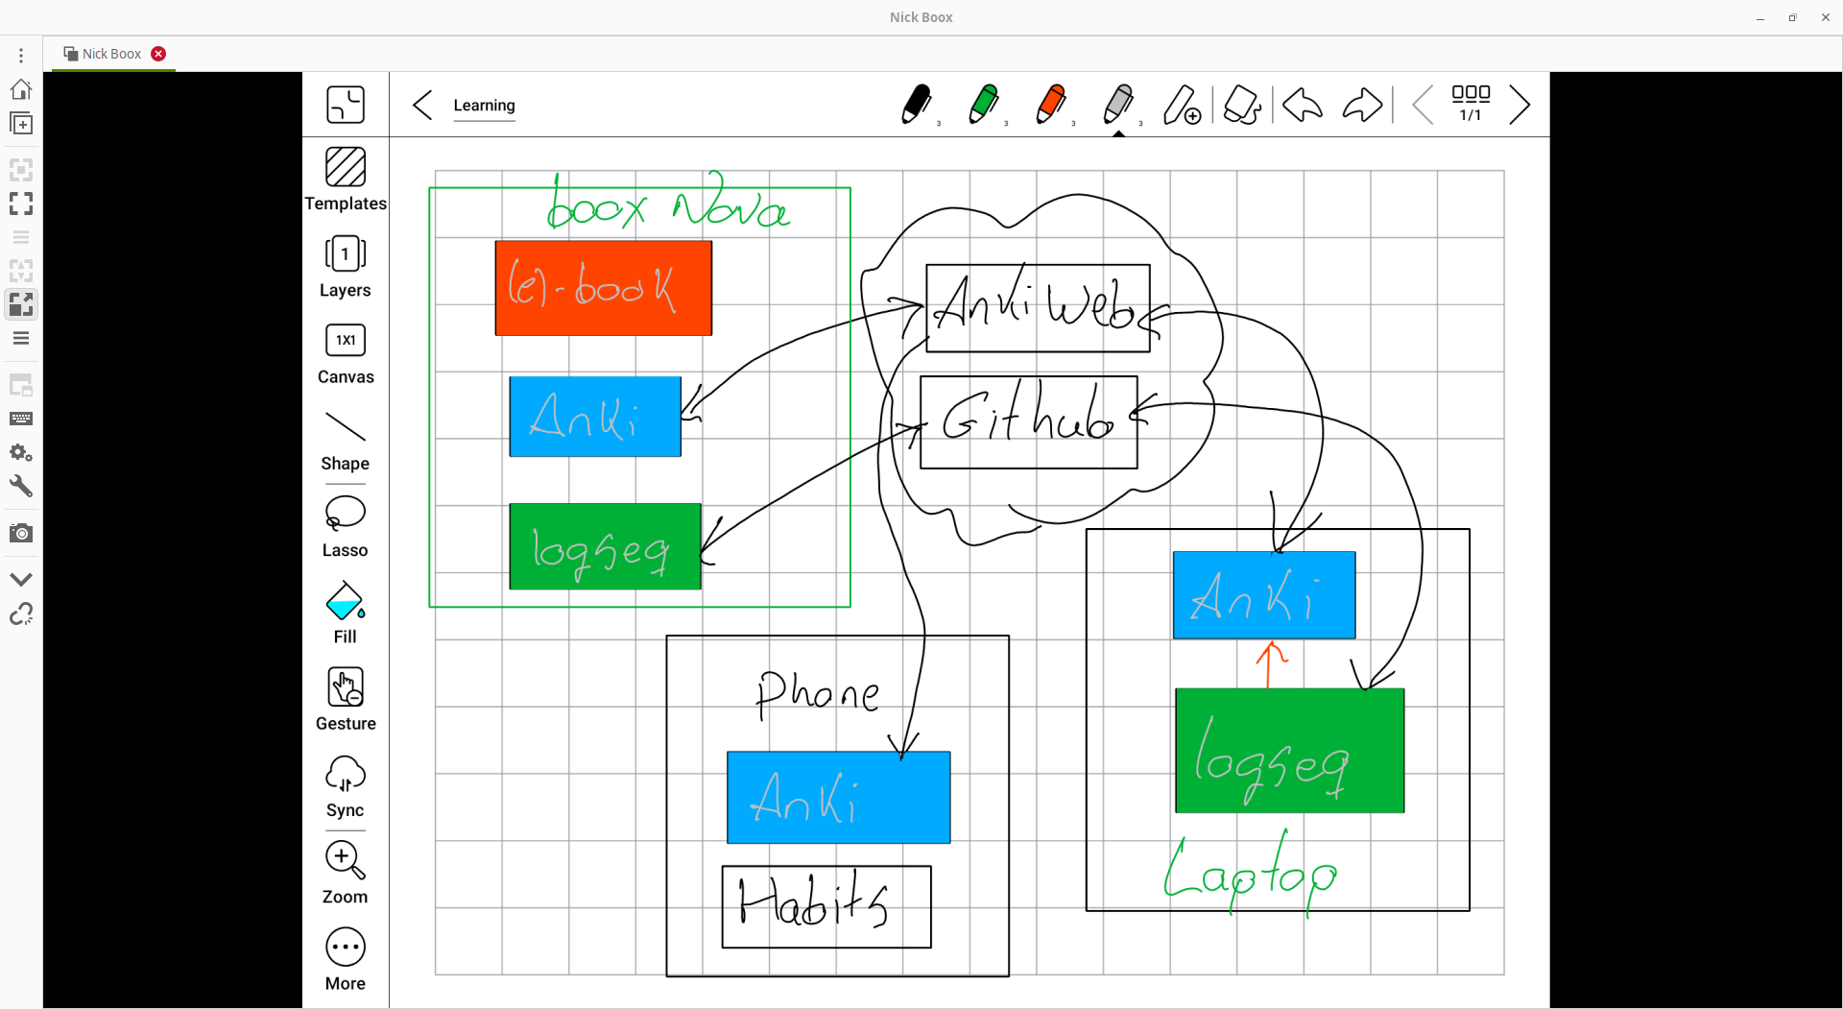Open More options
Viewport: 1843px width, 1009px height.
(346, 959)
